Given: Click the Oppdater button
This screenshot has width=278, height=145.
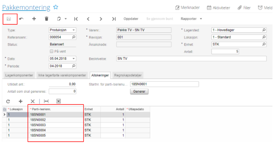Looking at the screenshot, I should pos(131,19).
